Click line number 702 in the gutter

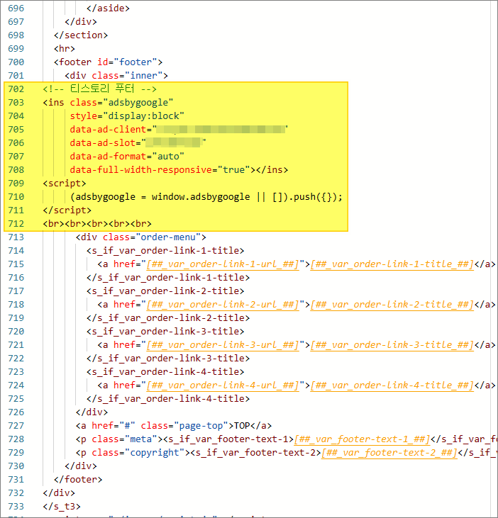pos(16,89)
